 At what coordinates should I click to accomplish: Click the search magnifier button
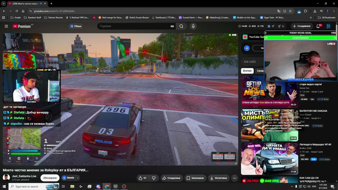click(x=181, y=26)
